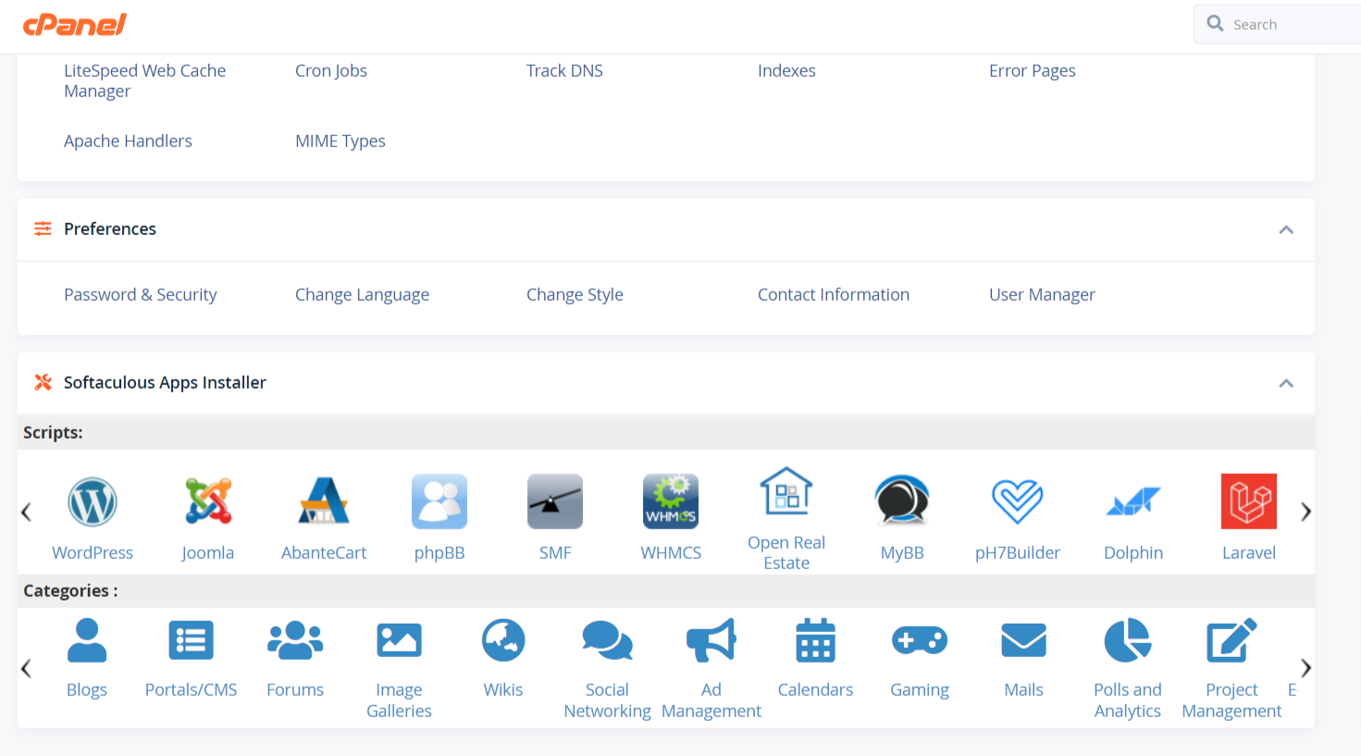Choose the SMF script icon
The image size is (1361, 756).
coord(555,502)
